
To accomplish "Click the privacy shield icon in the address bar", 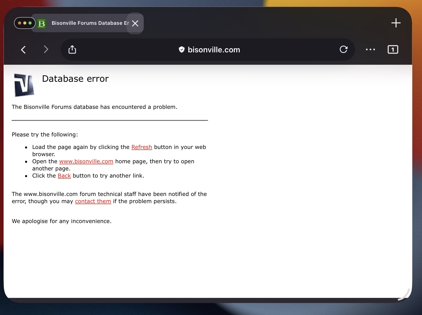I will click(x=182, y=50).
